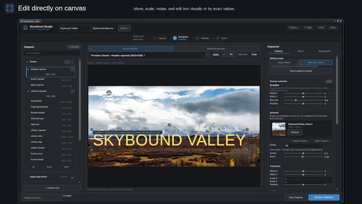Image resolution: width=362 pixels, height=204 pixels.
Task: Click the top-right corner handle of the headline
Action: pyautogui.click(x=247, y=130)
